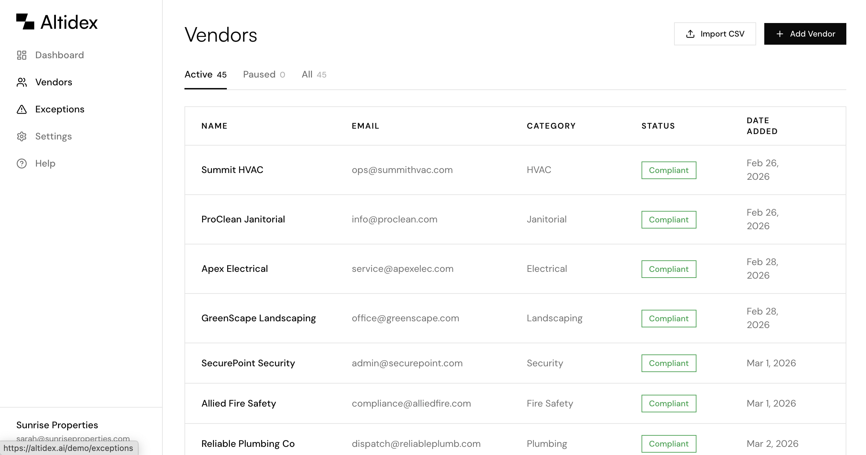Switch to the All vendors tab
The height and width of the screenshot is (455, 866).
[x=314, y=74]
